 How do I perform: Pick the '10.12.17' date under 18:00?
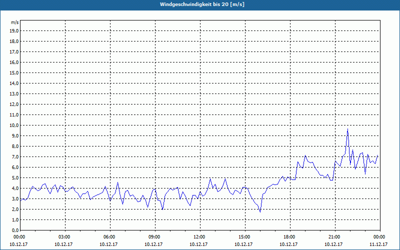288,244
